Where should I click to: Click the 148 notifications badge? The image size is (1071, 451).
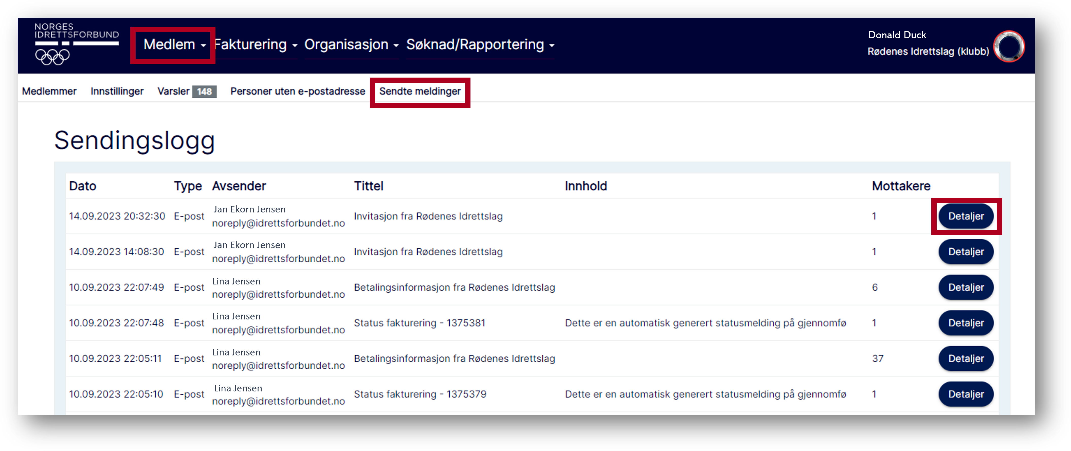coord(204,92)
